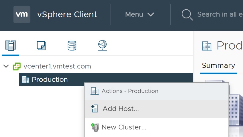Open the Storage inventory view icon

pos(72,46)
